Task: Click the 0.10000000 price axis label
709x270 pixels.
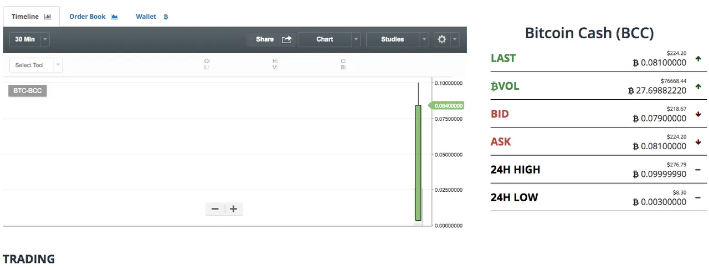Action: pyautogui.click(x=448, y=83)
